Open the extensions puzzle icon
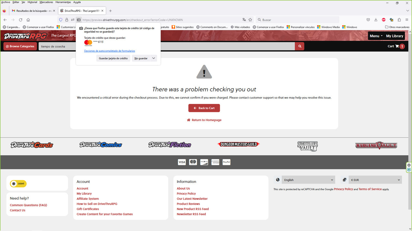 point(399,20)
